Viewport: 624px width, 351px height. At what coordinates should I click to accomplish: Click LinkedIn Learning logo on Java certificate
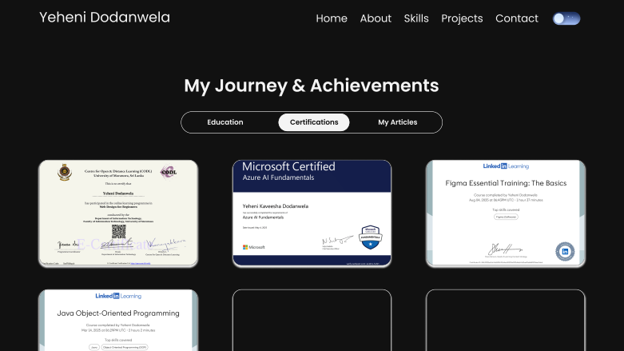[x=118, y=296]
